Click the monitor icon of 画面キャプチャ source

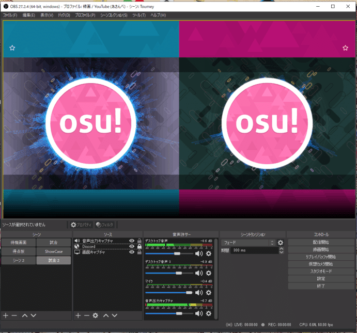point(77,252)
